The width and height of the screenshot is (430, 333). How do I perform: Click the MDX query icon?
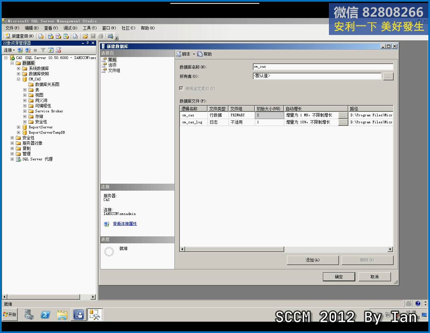50,36
